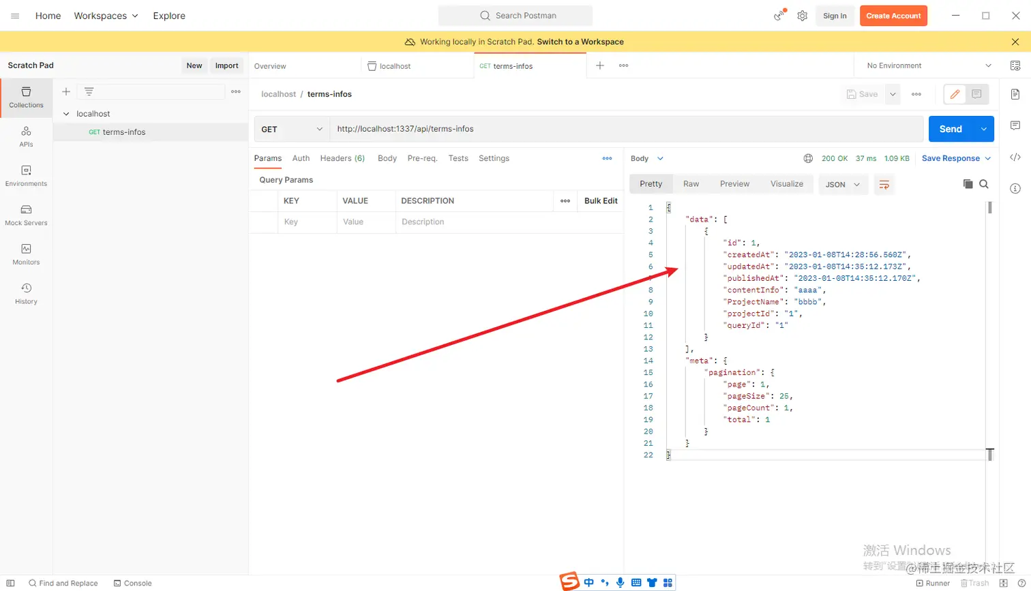Switch response view to Raw
Screen dimensions: 1031x591
[691, 184]
